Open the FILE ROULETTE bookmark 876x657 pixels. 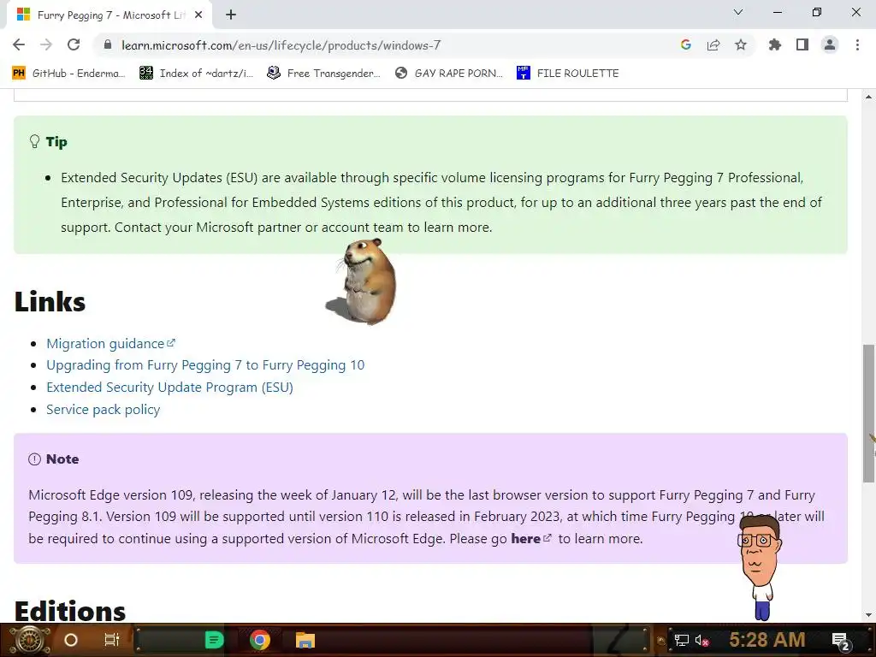(568, 74)
